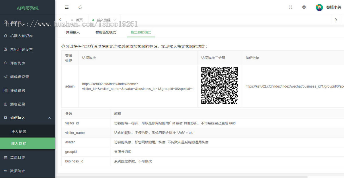
Task: Click the access link QR code image
Action: [x=220, y=86]
